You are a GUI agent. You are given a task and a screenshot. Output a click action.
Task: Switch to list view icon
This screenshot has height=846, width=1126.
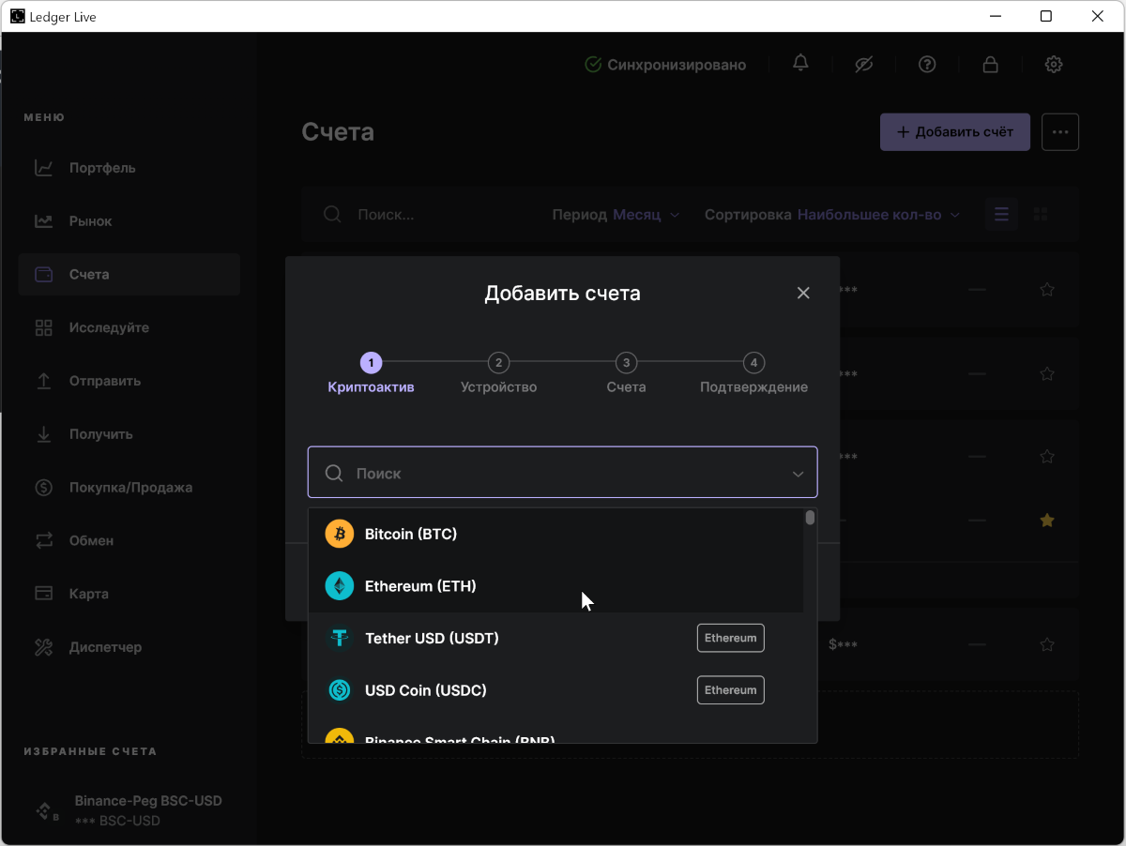click(1001, 215)
